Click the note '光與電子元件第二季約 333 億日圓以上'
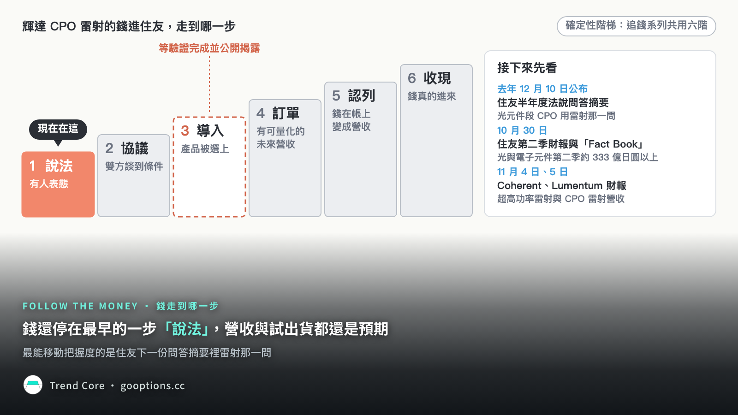The height and width of the screenshot is (415, 738). tap(577, 157)
